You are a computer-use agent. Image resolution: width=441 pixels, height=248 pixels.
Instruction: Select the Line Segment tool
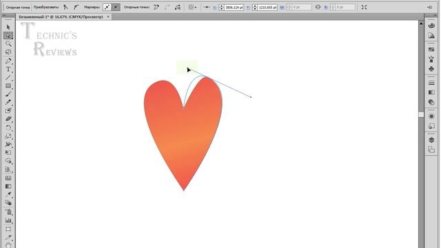[x=8, y=78]
